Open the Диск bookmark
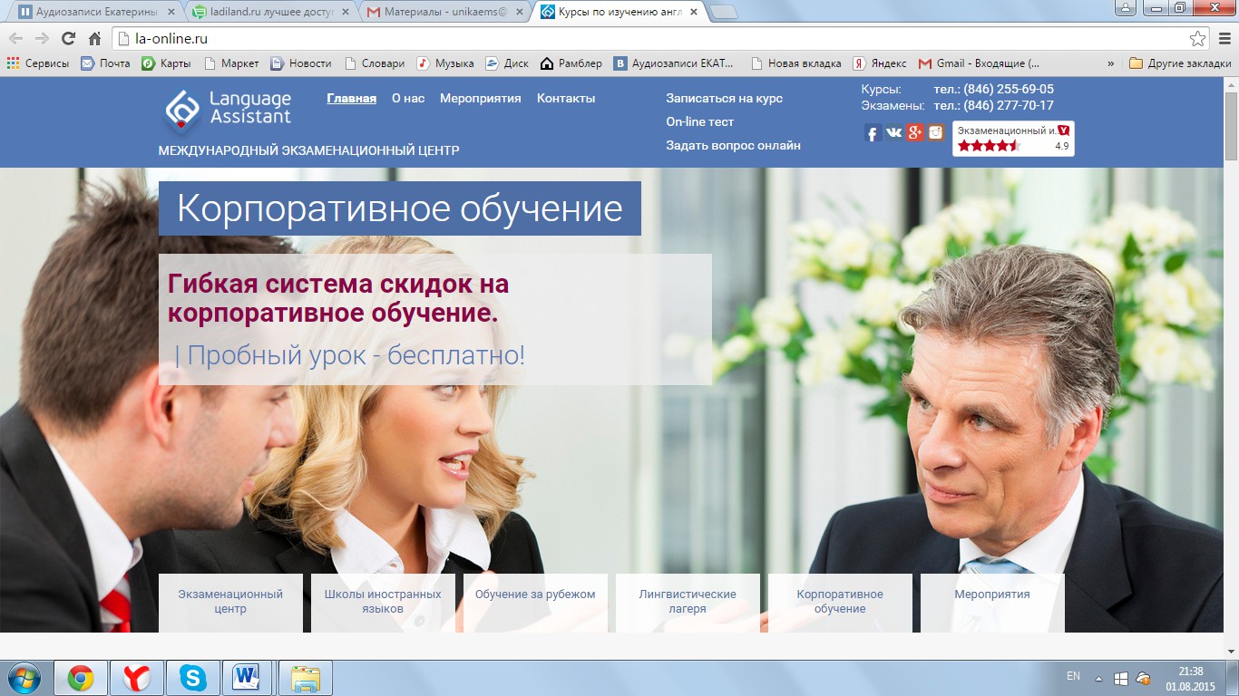This screenshot has height=696, width=1239. point(507,63)
